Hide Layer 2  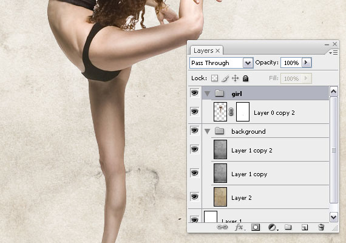(x=194, y=197)
